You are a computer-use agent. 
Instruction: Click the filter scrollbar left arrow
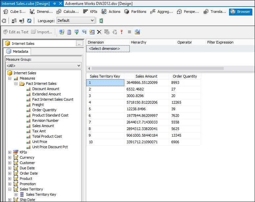pos(89,69)
